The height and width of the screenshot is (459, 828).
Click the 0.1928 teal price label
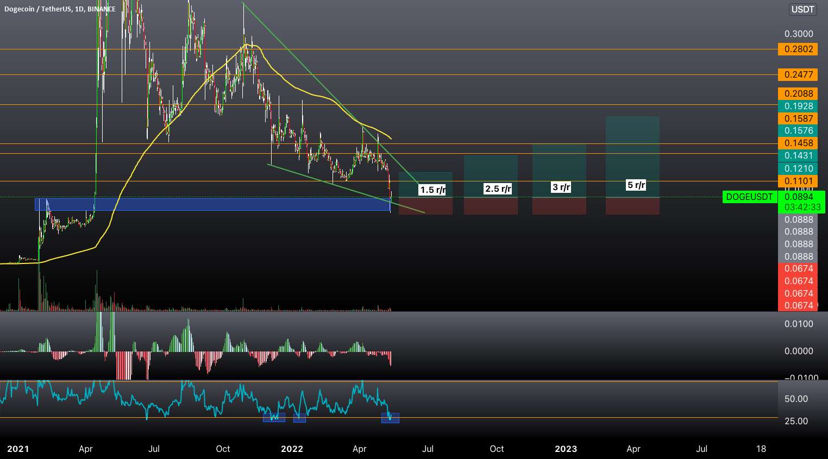(798, 106)
